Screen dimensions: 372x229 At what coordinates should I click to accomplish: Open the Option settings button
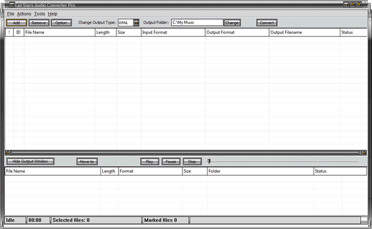point(61,23)
